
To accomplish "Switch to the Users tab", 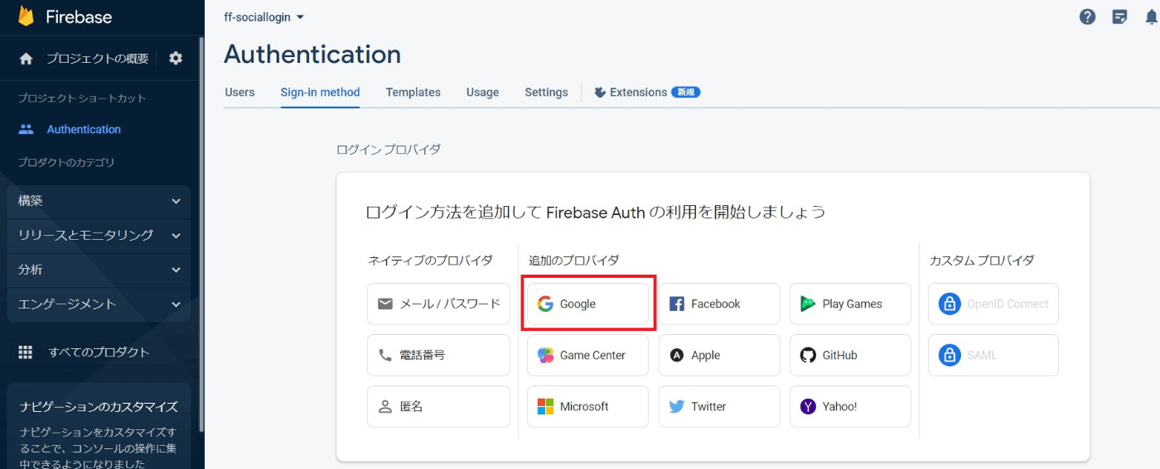I will tap(239, 93).
